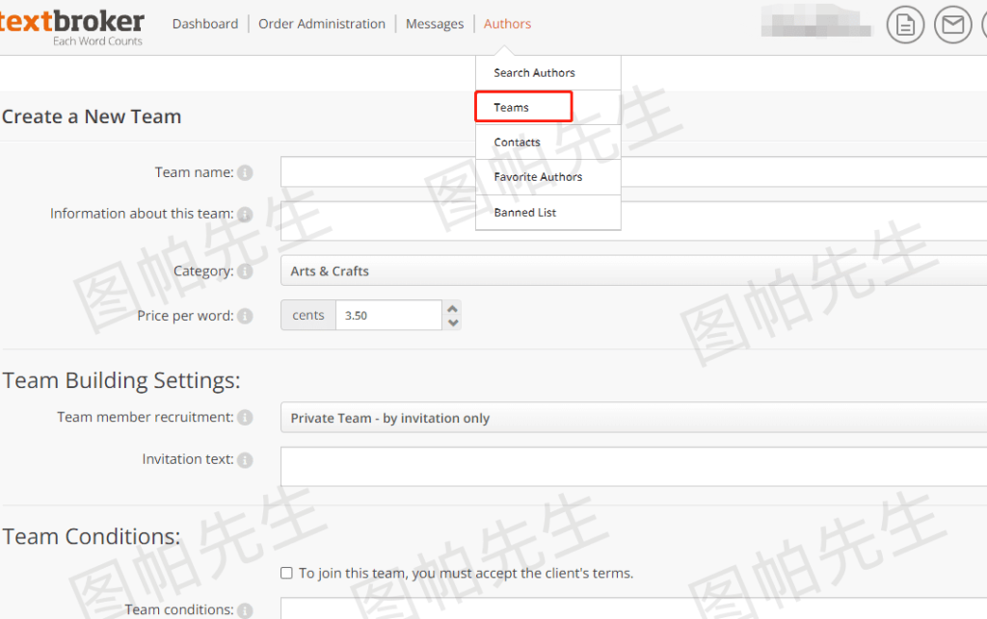Open Dashboard in the top navigation

tap(205, 24)
